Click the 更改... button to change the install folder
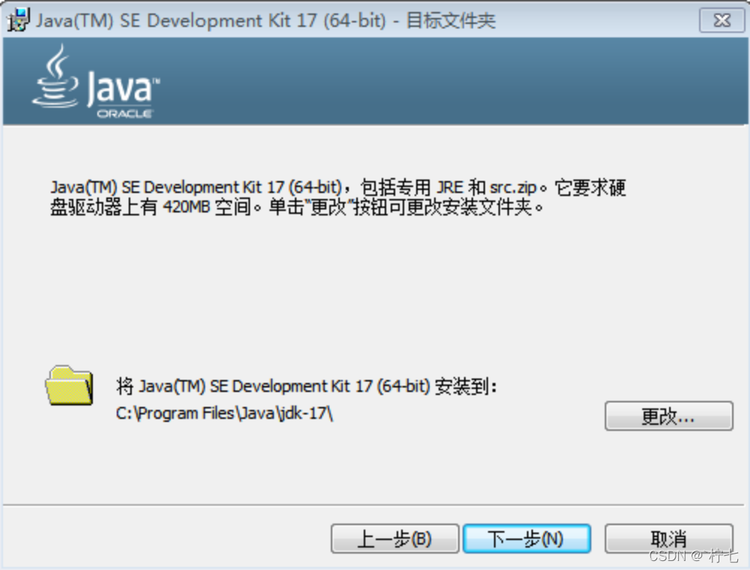The height and width of the screenshot is (570, 750). pos(668,416)
